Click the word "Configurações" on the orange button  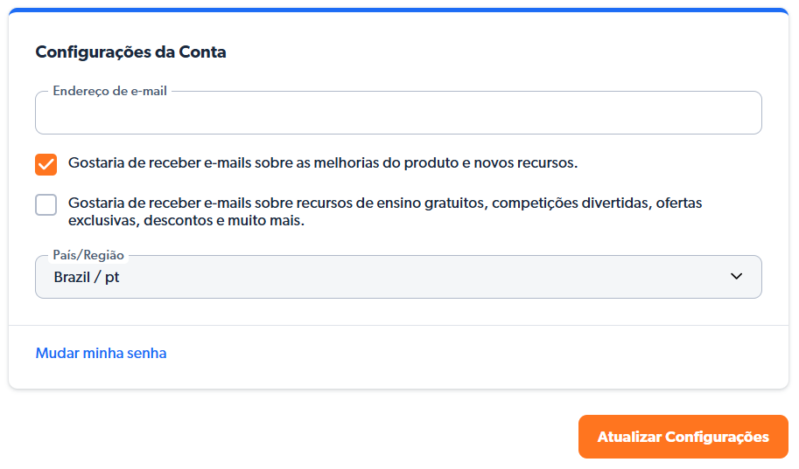[x=717, y=438]
